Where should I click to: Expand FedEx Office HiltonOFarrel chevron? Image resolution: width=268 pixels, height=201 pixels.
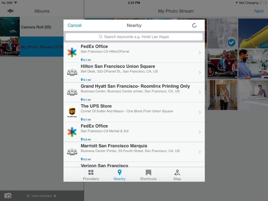(200, 53)
